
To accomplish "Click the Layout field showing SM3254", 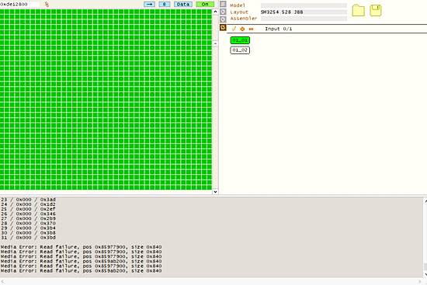I will [304, 12].
